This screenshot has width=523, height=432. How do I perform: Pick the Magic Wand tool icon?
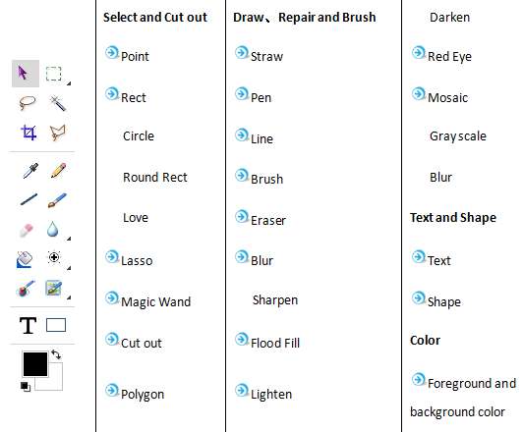click(57, 103)
